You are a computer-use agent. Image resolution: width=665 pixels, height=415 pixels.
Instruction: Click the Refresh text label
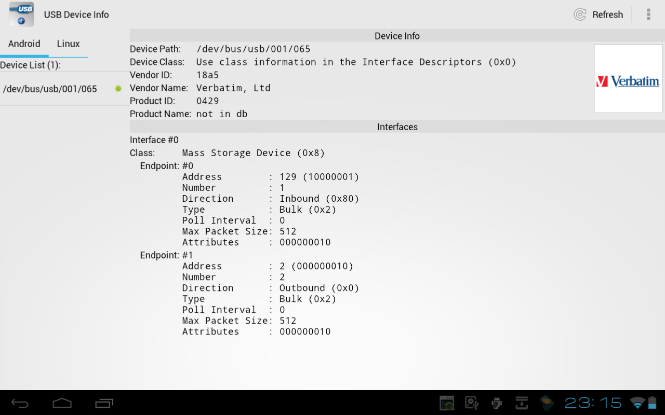(607, 15)
